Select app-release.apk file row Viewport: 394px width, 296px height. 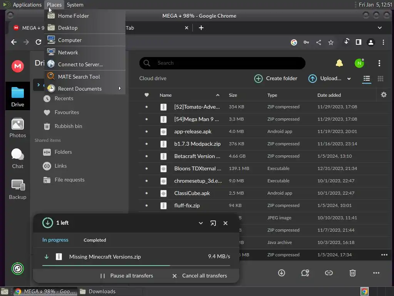tap(265, 131)
